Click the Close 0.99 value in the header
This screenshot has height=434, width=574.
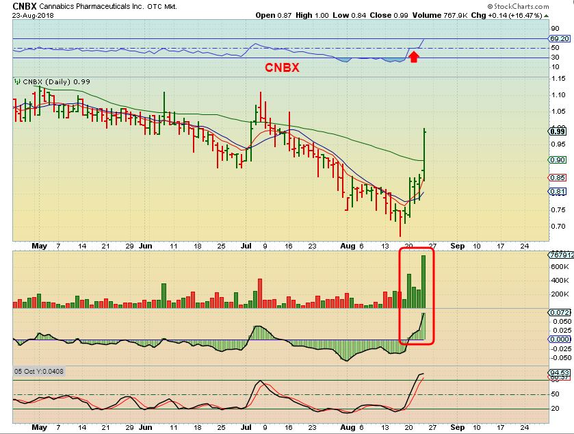pyautogui.click(x=389, y=15)
